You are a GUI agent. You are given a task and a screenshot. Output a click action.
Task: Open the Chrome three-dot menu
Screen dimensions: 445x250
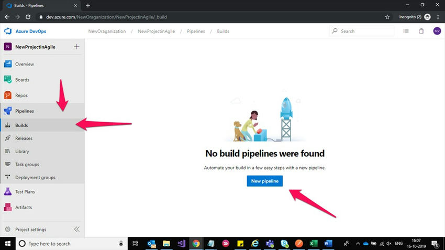coord(438,17)
